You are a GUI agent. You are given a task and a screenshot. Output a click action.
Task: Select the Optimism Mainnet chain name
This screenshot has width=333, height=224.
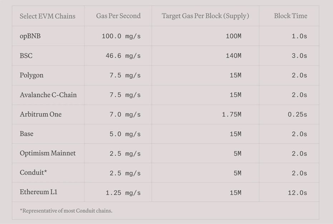(x=48, y=153)
